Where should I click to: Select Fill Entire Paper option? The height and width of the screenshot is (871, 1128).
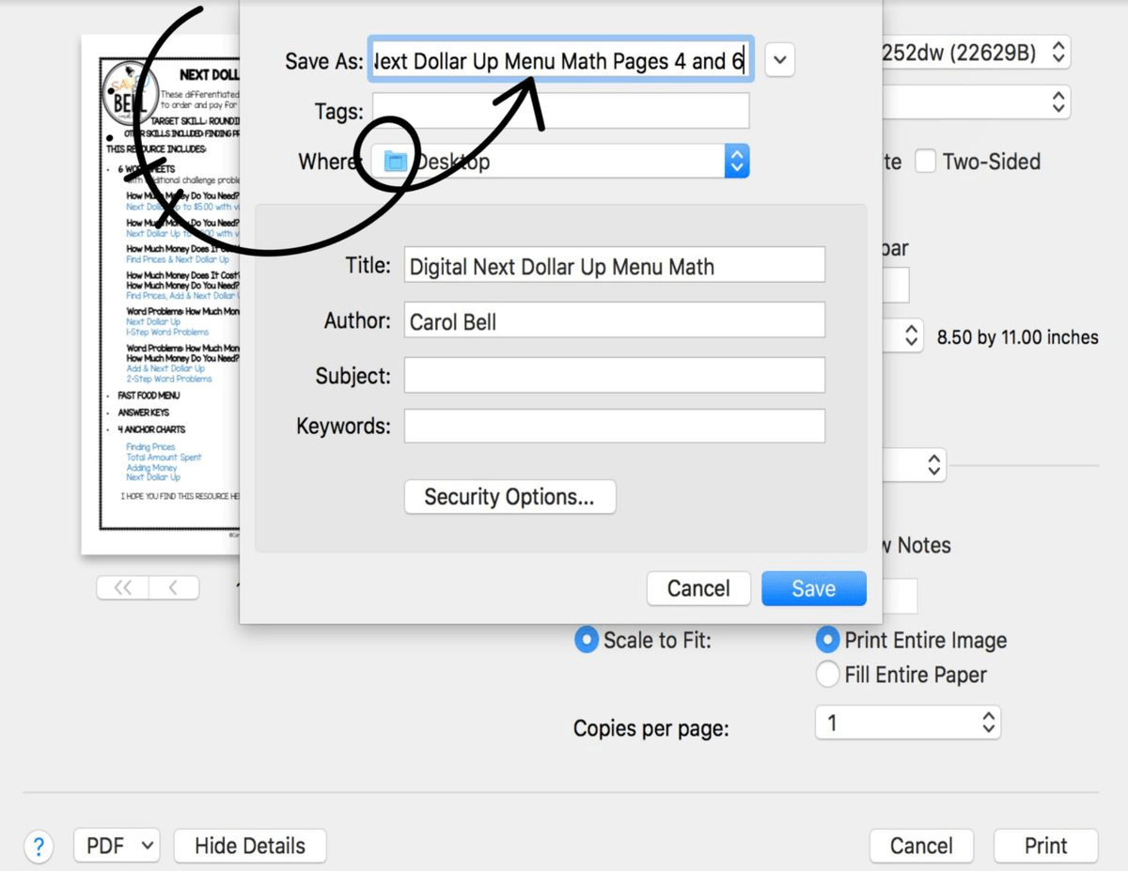[x=828, y=675]
